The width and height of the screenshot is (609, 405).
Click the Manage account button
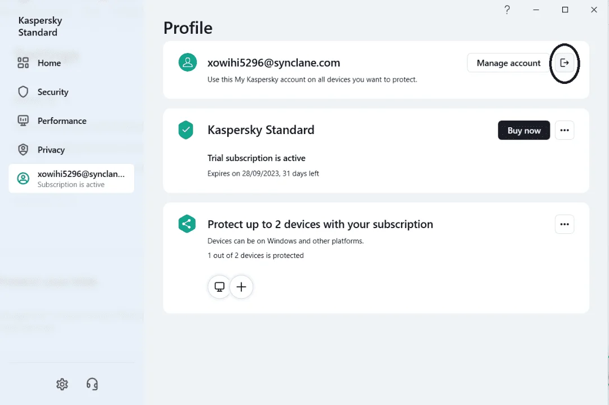pos(509,63)
